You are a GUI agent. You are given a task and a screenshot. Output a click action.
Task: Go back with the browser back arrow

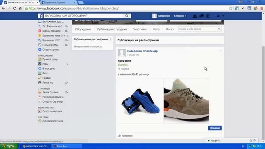tap(3, 8)
